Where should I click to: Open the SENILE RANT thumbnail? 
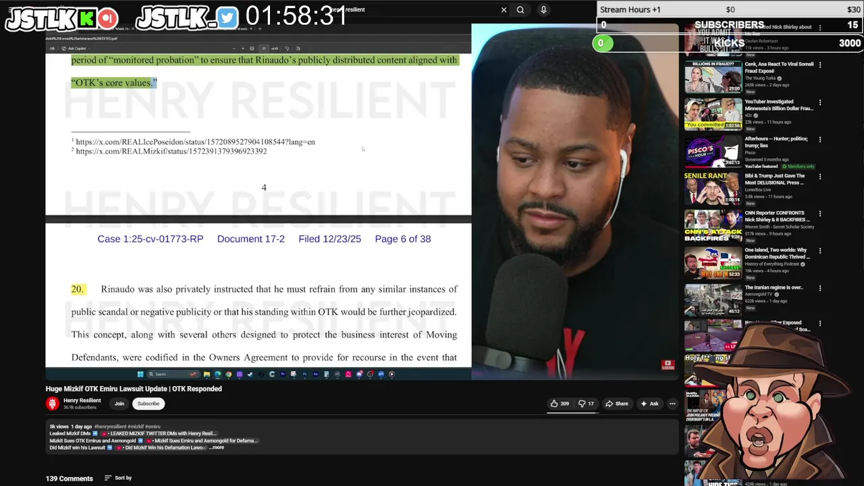coord(713,188)
